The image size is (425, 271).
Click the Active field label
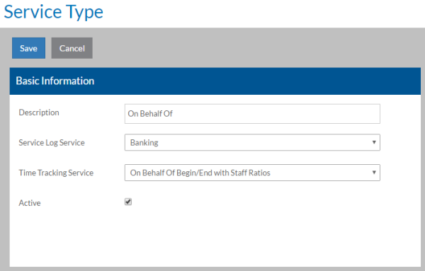pyautogui.click(x=30, y=203)
